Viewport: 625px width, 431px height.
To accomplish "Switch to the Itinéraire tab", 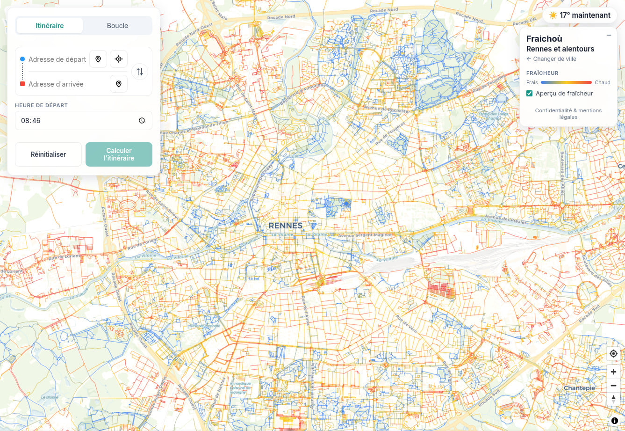I will pos(50,26).
